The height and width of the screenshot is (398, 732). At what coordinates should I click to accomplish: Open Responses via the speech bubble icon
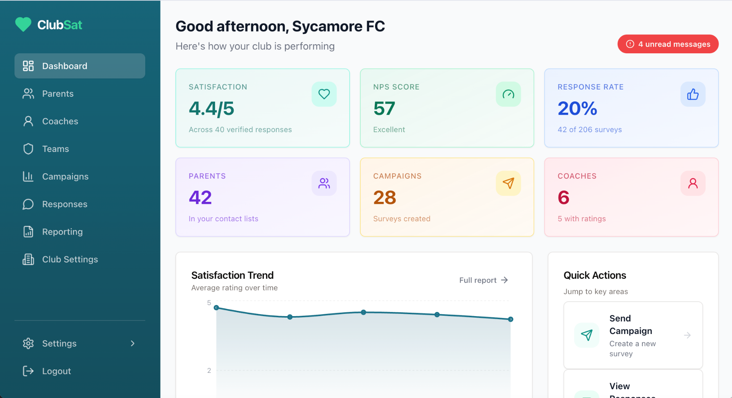[28, 204]
